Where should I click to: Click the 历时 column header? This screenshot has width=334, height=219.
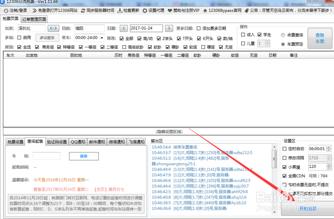point(119,55)
